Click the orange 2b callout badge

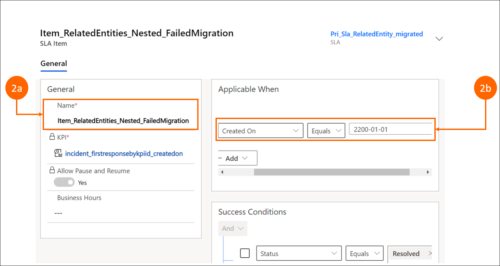click(485, 88)
